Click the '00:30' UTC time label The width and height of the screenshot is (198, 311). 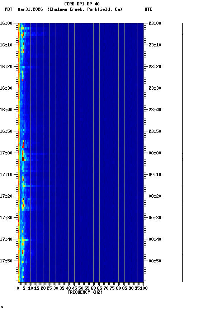click(x=155, y=218)
